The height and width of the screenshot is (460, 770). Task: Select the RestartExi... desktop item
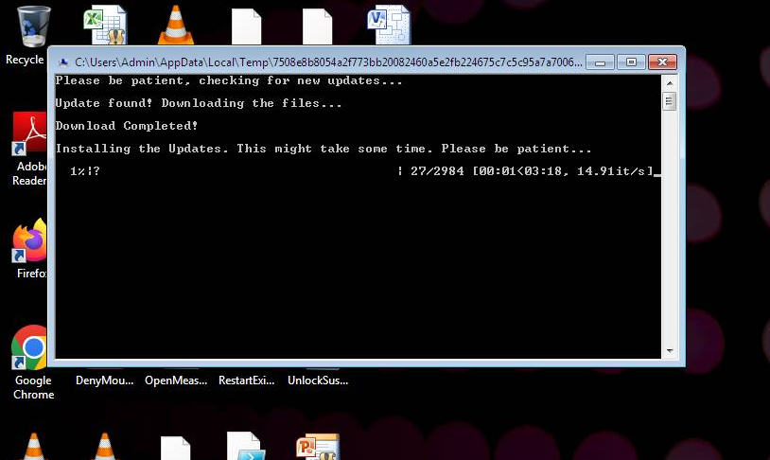pyautogui.click(x=246, y=380)
